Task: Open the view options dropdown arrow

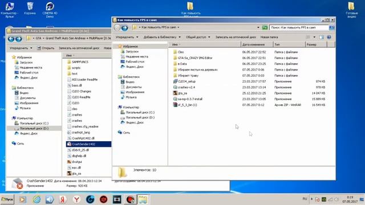Action: tap(314, 37)
